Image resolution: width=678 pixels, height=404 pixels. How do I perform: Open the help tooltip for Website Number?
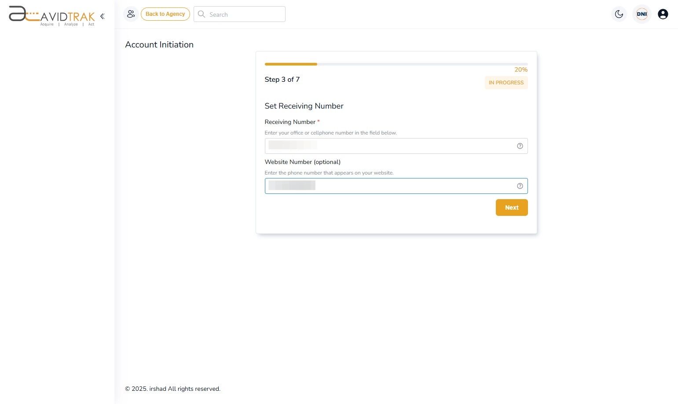(x=520, y=186)
